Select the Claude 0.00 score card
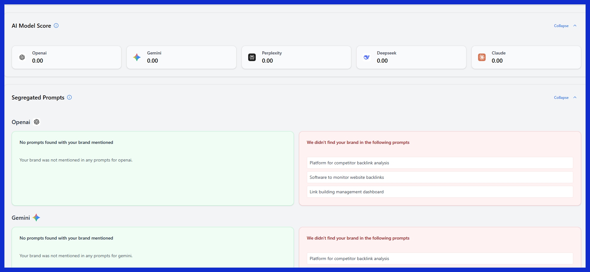The width and height of the screenshot is (590, 272). click(526, 57)
